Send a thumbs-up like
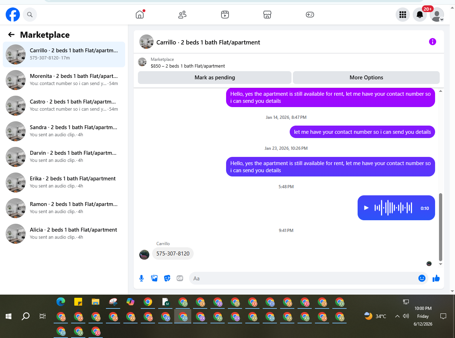Image resolution: width=455 pixels, height=338 pixels. pos(436,278)
